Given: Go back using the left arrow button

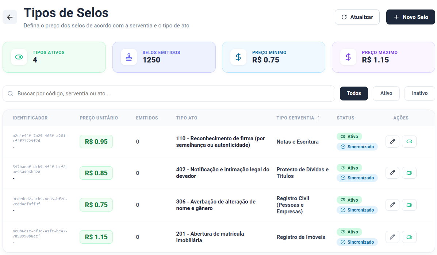Looking at the screenshot, I should click(x=10, y=17).
